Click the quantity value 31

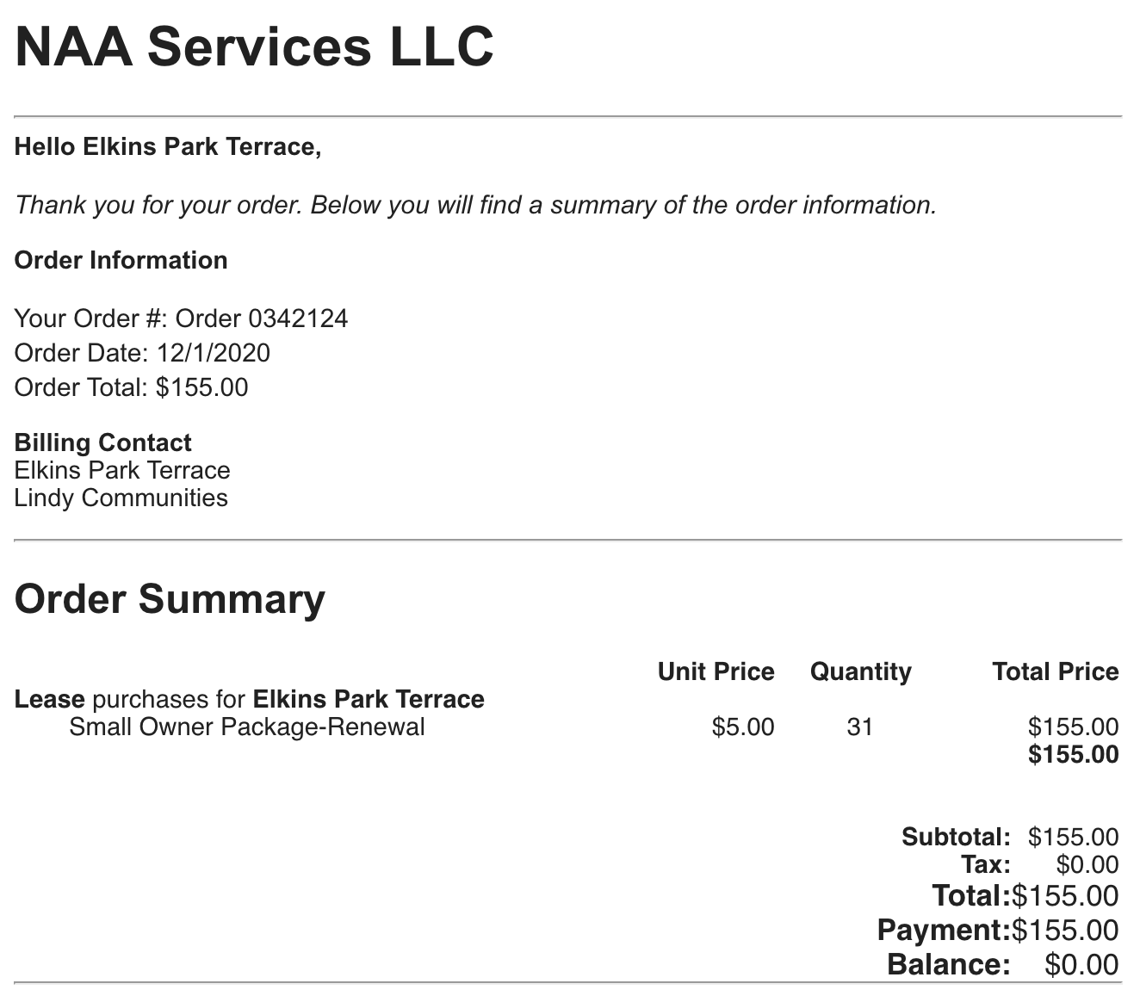(x=859, y=727)
